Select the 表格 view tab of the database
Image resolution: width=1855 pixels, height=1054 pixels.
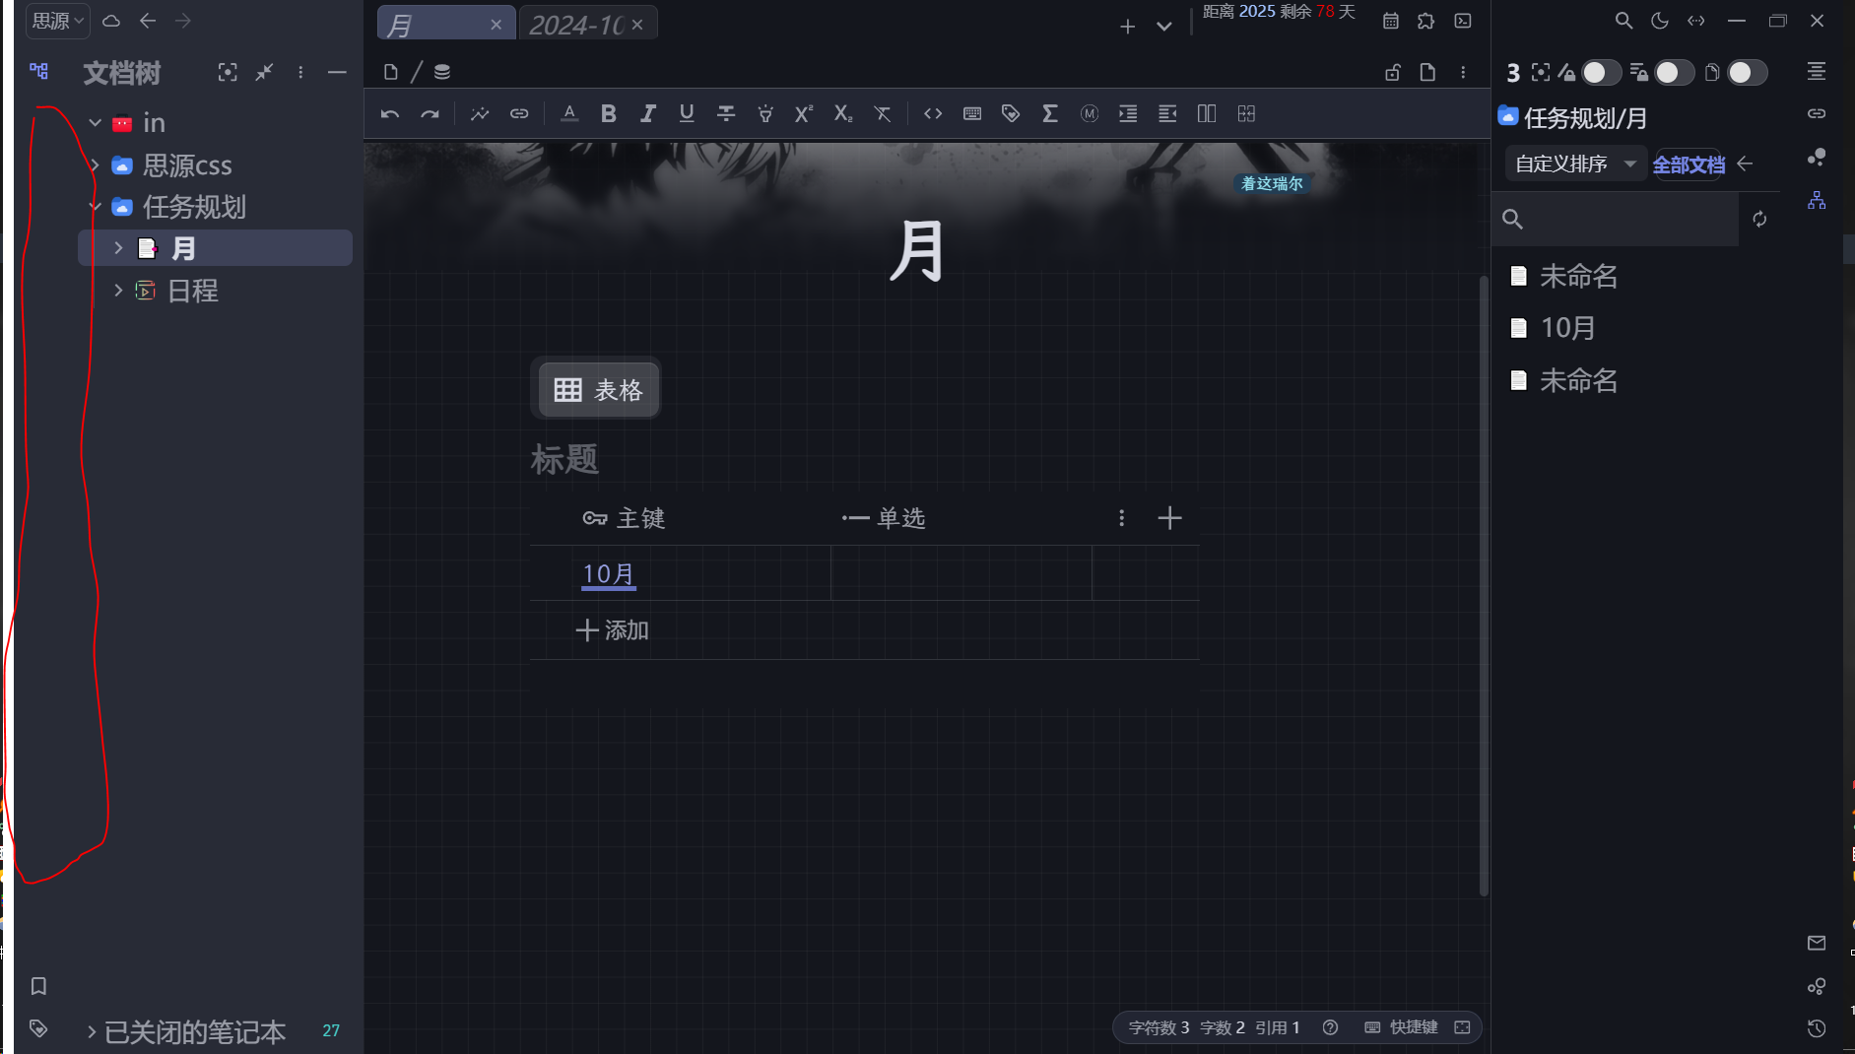click(x=599, y=390)
